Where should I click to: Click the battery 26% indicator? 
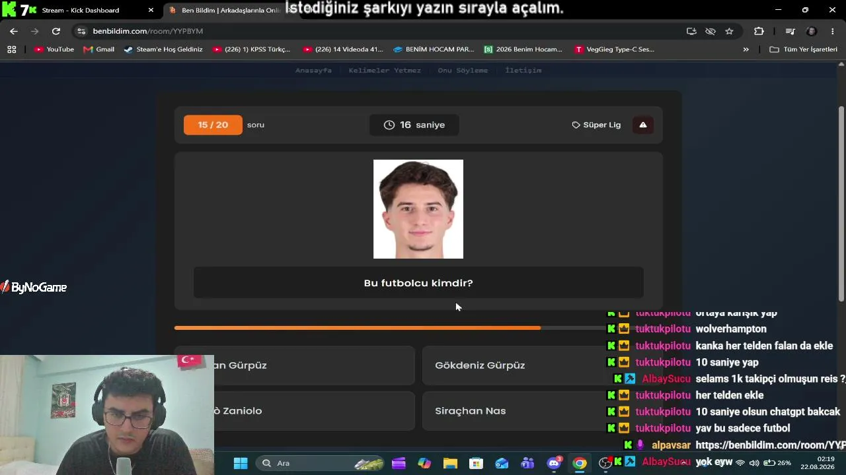[777, 463]
